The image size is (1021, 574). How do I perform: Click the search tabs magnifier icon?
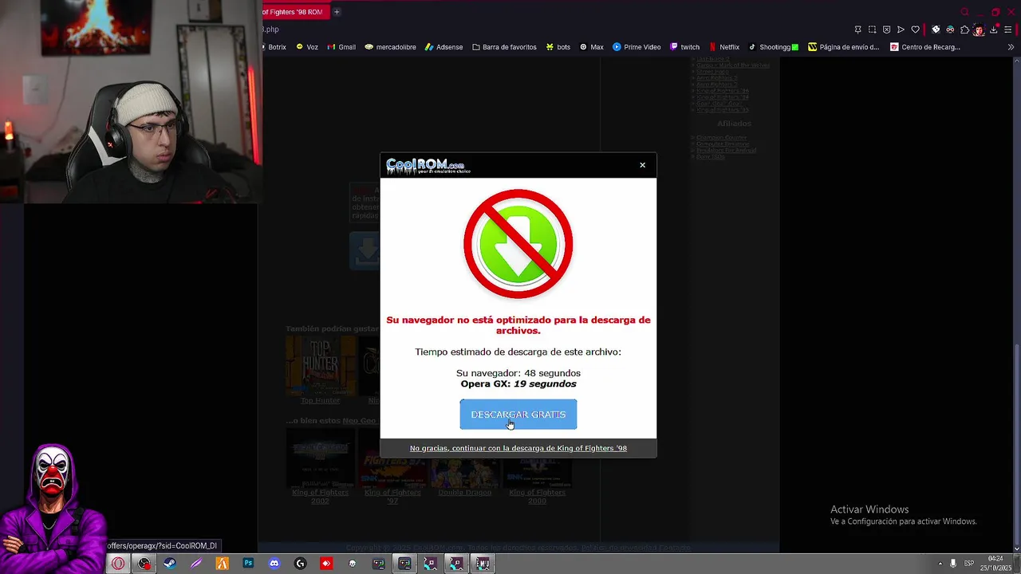tap(964, 12)
